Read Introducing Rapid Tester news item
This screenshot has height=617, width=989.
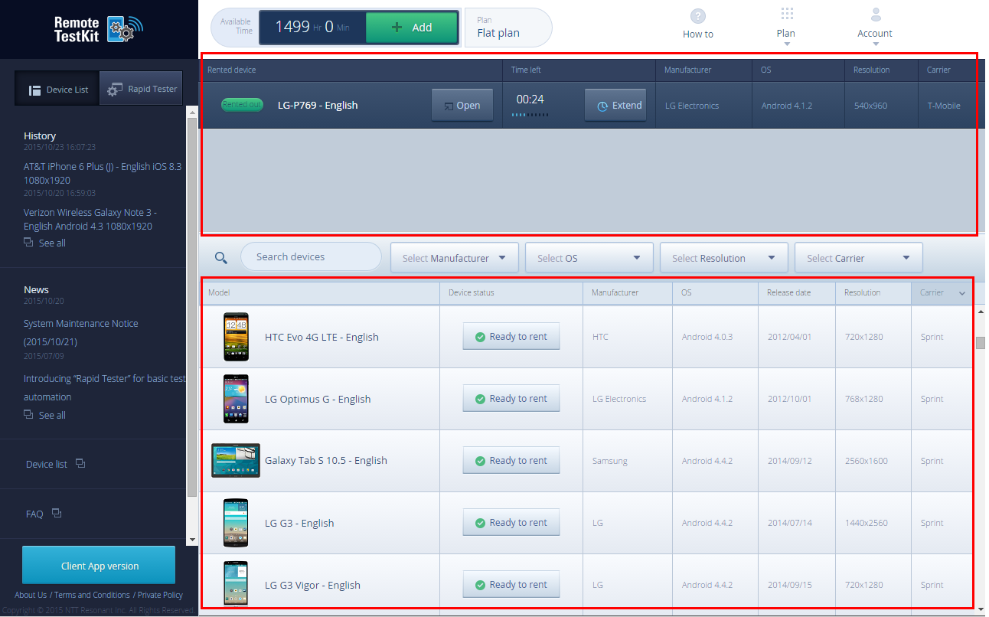pos(104,387)
